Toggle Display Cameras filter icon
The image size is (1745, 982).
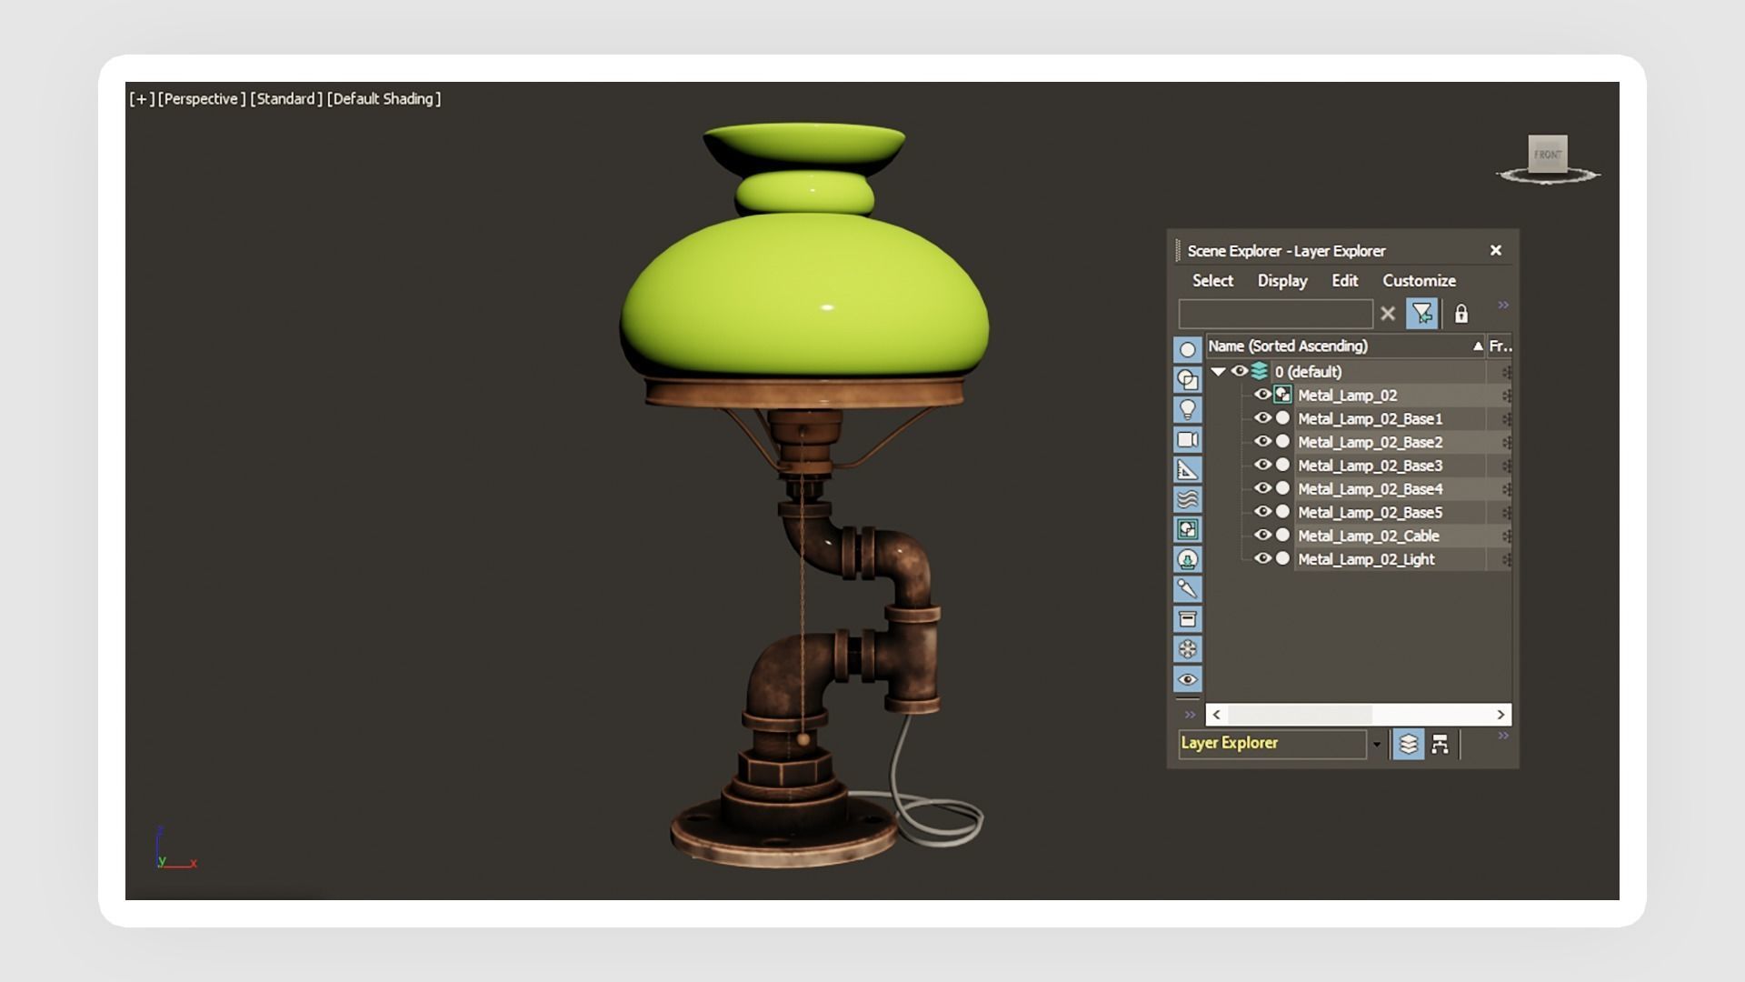(1187, 440)
